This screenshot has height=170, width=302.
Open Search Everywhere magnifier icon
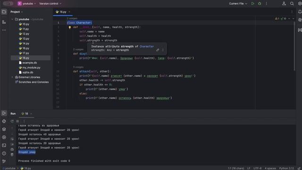point(292,3)
